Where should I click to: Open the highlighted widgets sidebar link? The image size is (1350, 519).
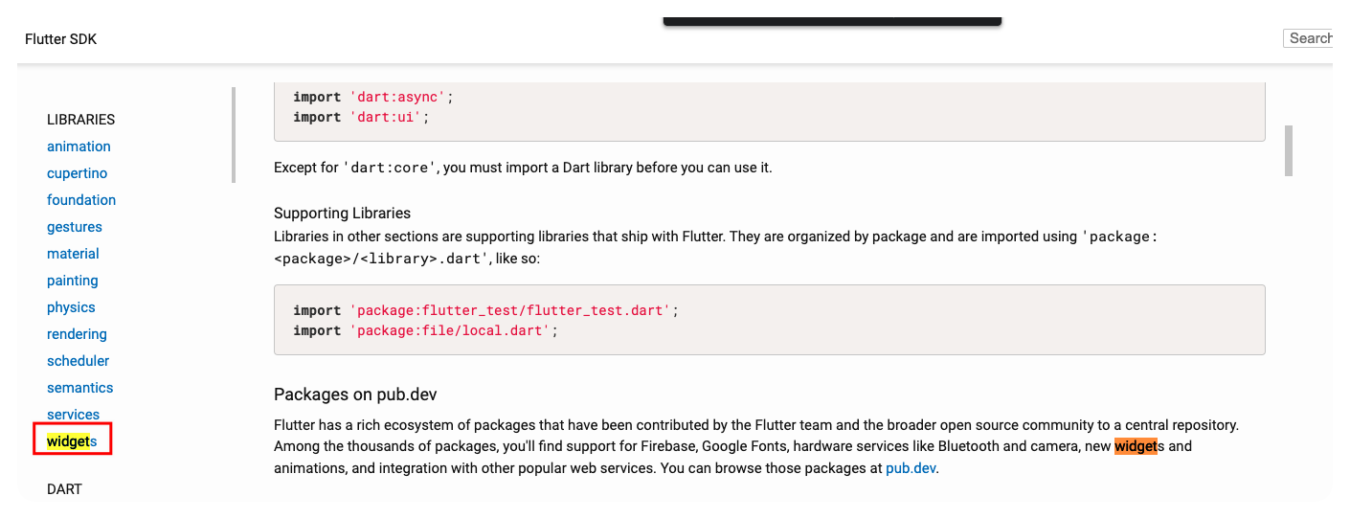[x=72, y=441]
